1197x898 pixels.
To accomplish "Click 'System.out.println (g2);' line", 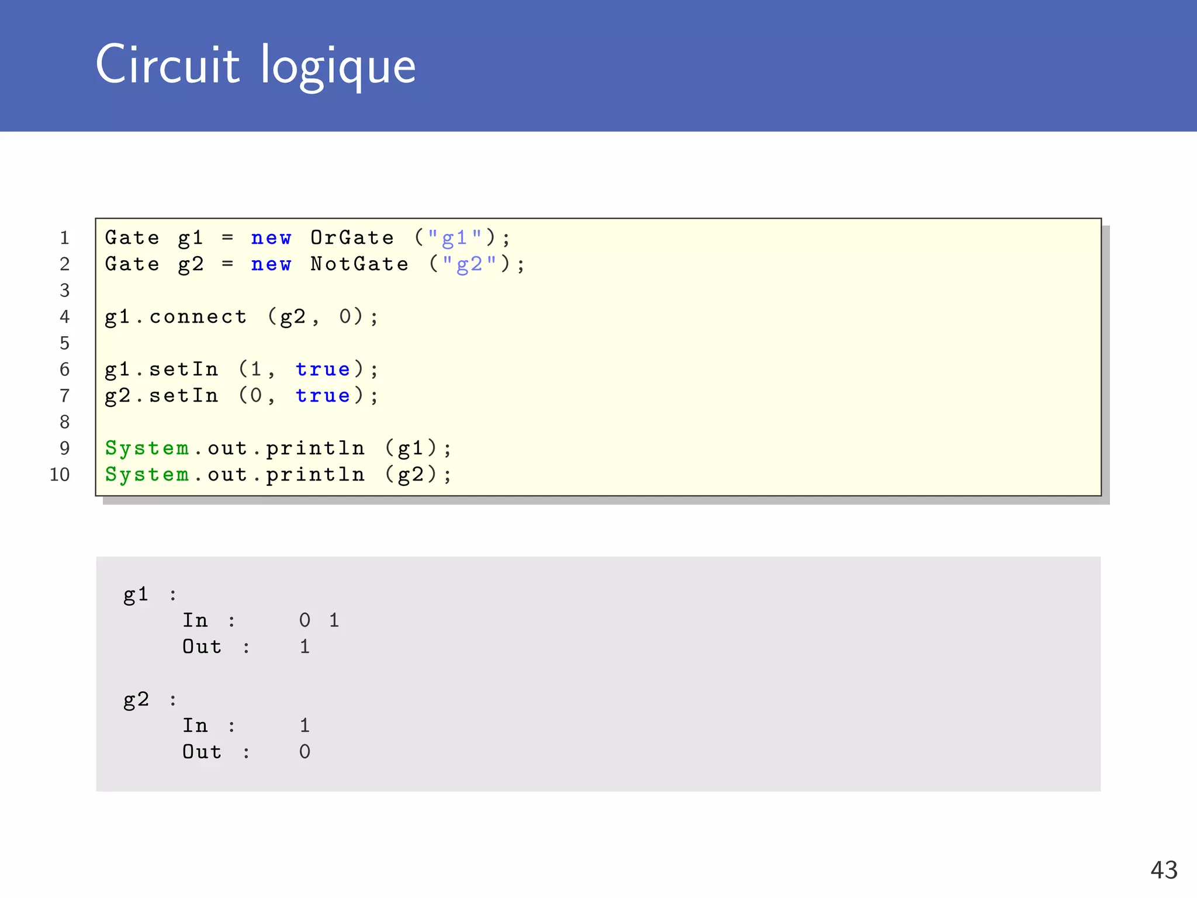I will pos(278,475).
